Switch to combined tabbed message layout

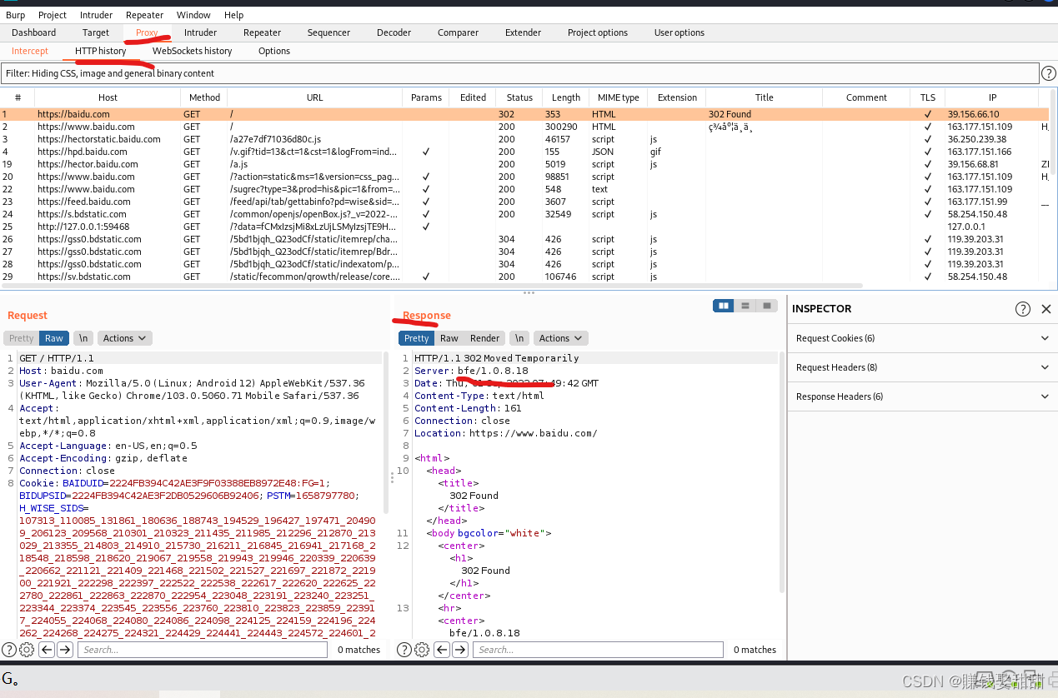767,306
